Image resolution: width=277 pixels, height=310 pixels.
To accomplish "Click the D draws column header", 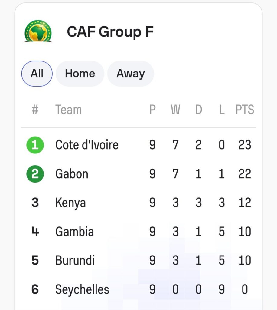I will point(198,110).
